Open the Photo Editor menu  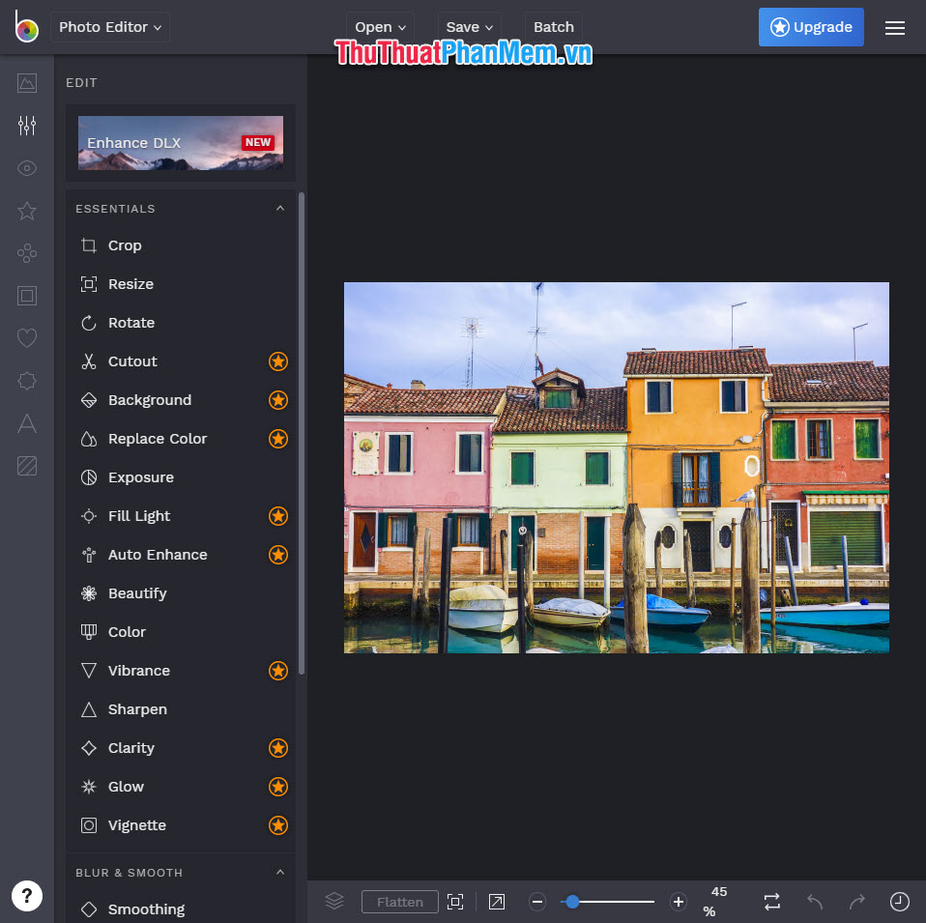(x=109, y=27)
